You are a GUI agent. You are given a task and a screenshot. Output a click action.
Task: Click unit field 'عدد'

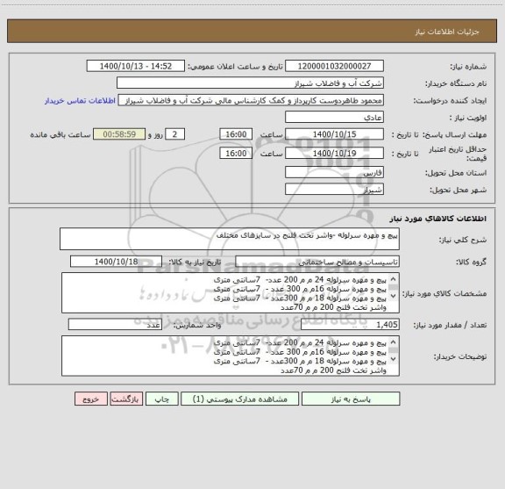point(115,325)
